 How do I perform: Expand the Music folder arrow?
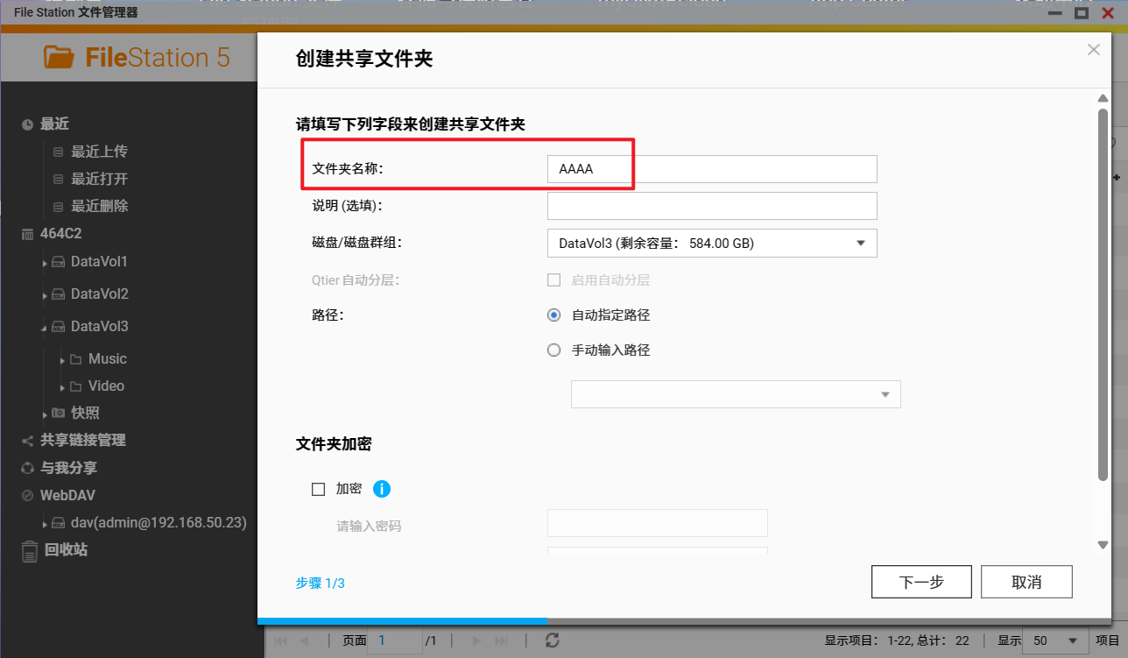click(x=62, y=360)
